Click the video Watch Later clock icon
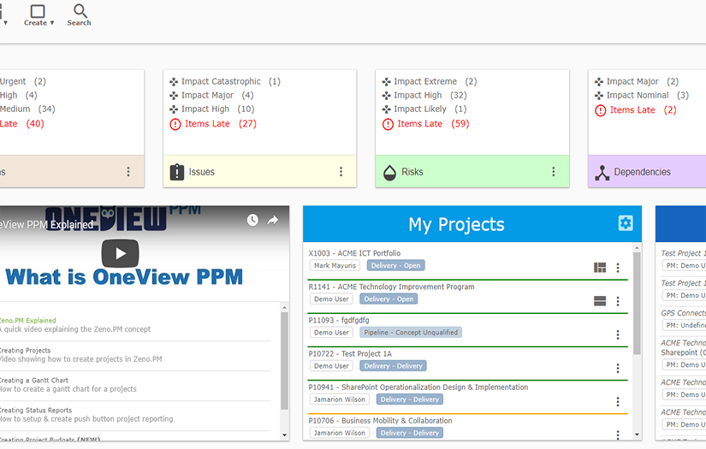Screen dimensions: 706x449 click(x=252, y=220)
